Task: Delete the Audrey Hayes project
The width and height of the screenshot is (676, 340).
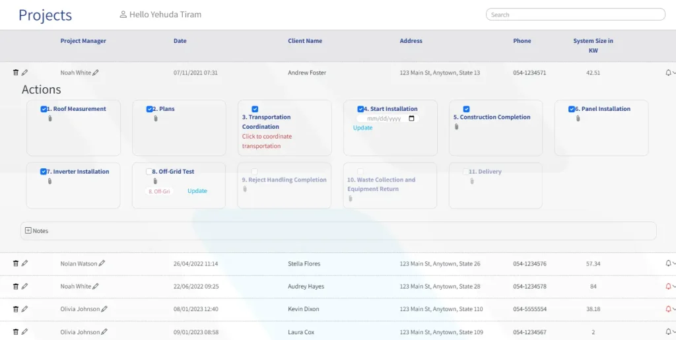Action: pos(16,286)
